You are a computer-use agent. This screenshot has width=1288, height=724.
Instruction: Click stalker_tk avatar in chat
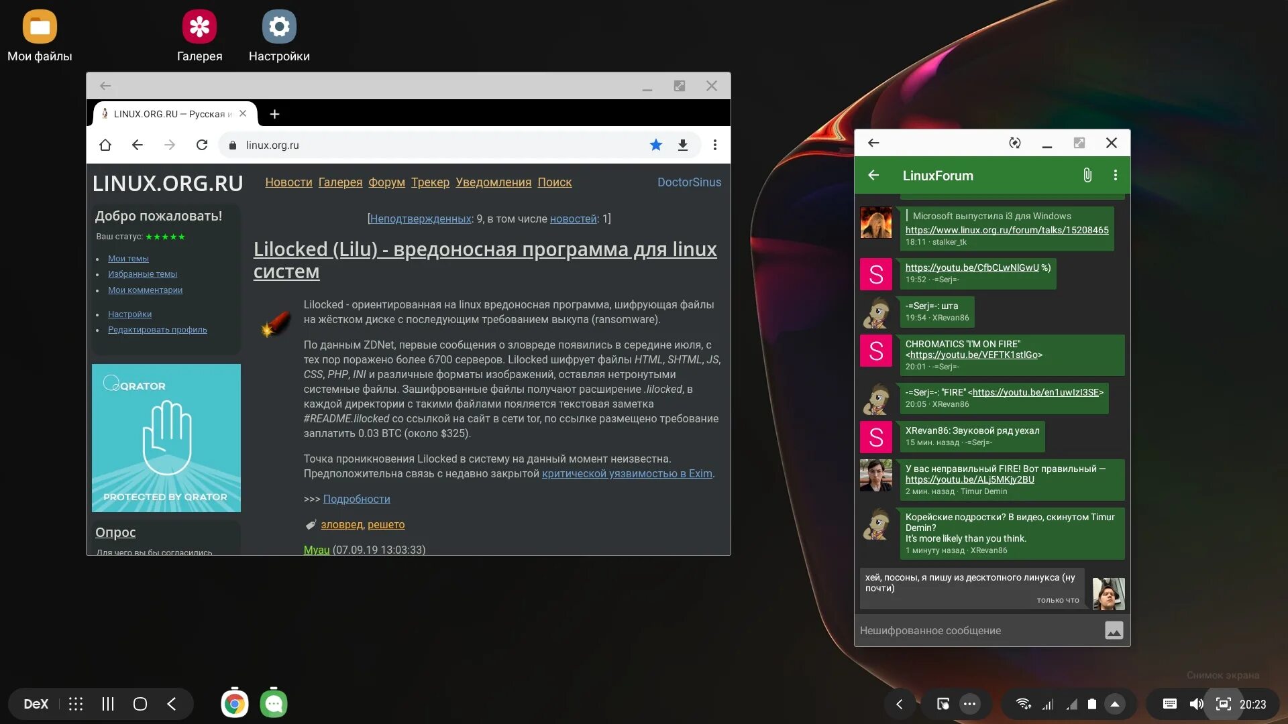pyautogui.click(x=876, y=223)
